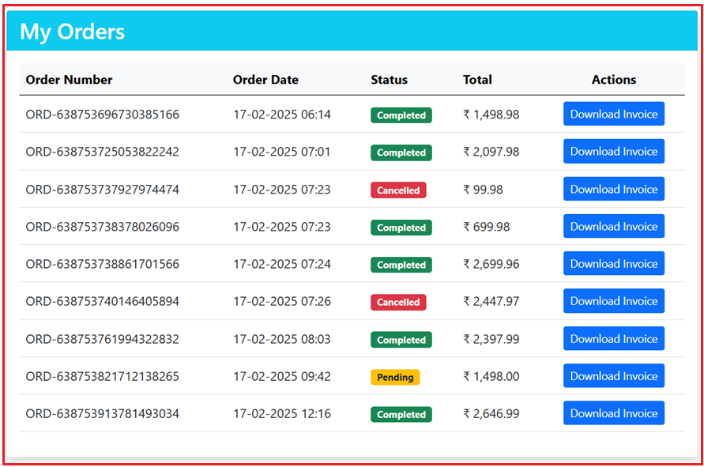Download invoice for order ORD-638753696730385166
Screen dimensions: 704x467
click(x=614, y=114)
